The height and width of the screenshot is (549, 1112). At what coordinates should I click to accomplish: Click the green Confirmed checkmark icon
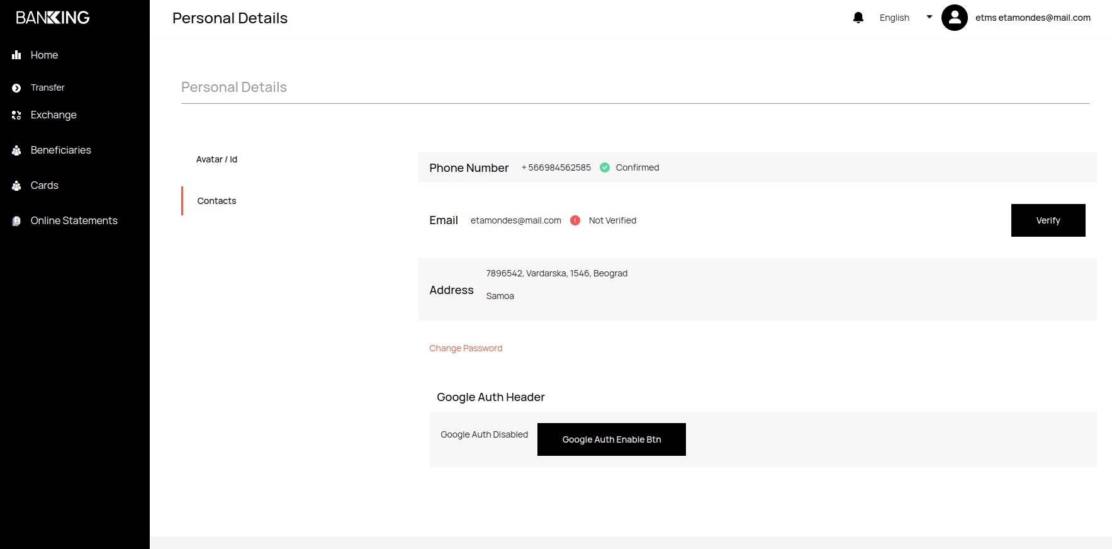pyautogui.click(x=605, y=167)
